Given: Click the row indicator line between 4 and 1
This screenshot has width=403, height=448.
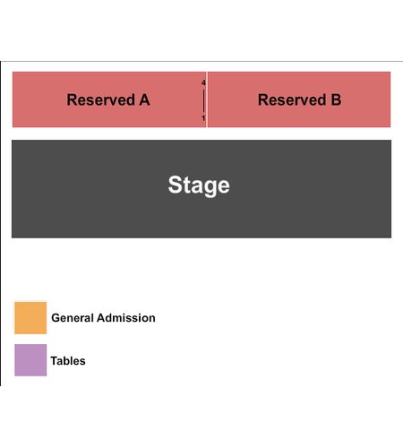Looking at the screenshot, I should pyautogui.click(x=203, y=100).
